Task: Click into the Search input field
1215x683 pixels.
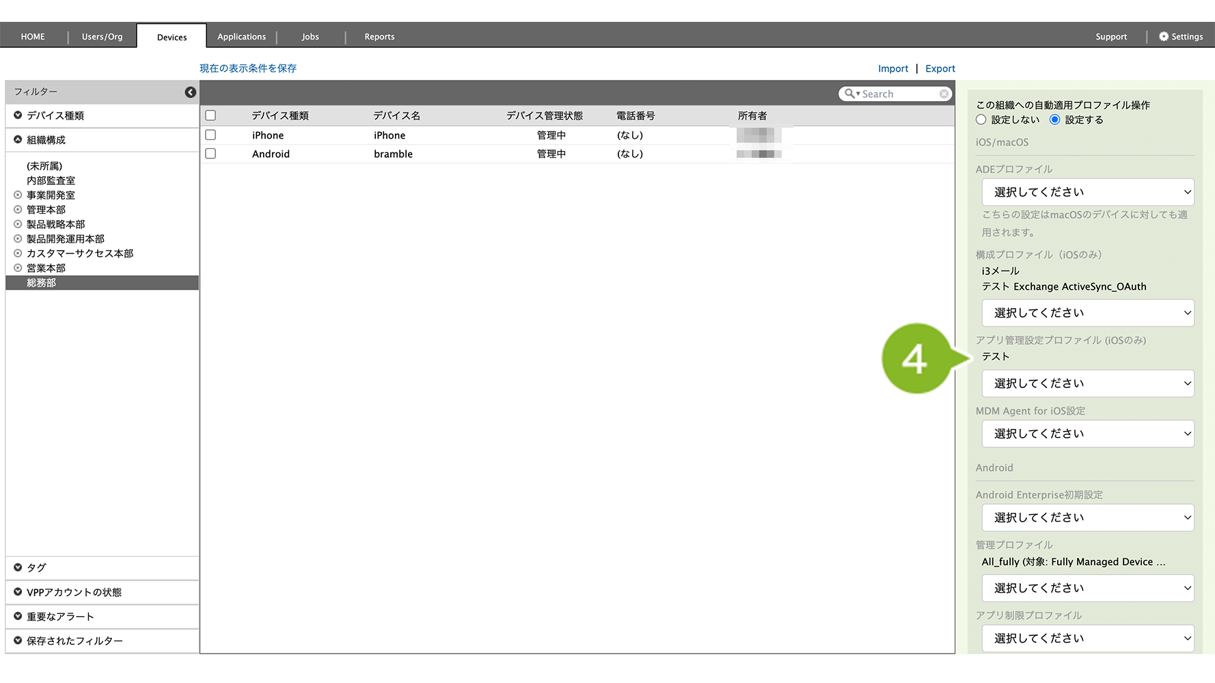Action: click(x=899, y=94)
